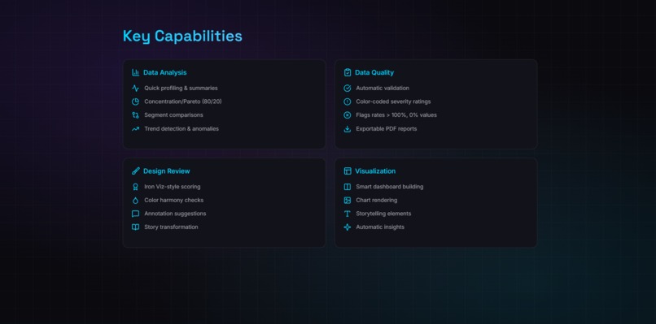Click the 'Segment comparisons' text
656x324 pixels.
pyautogui.click(x=173, y=114)
